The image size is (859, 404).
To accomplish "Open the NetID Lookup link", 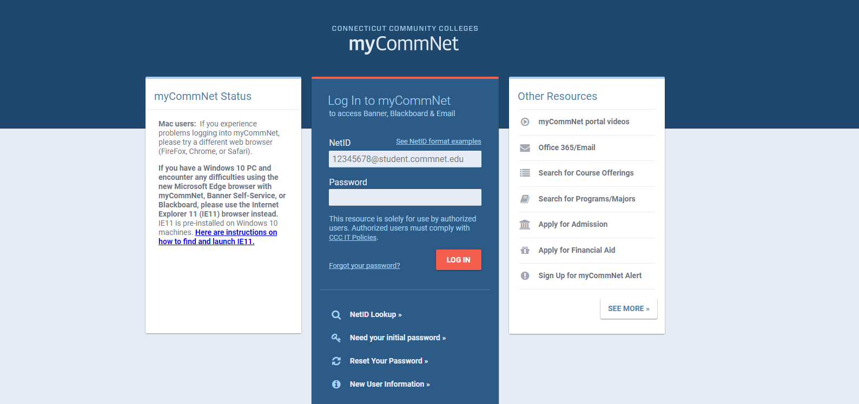I will (375, 315).
